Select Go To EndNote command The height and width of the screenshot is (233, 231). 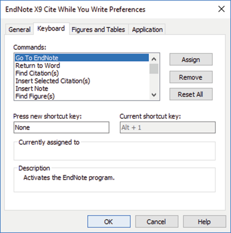82,58
